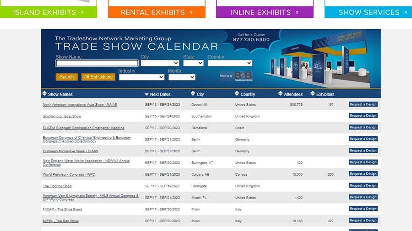Request a Design for European Microwave Week
Image resolution: width=412 pixels, height=231 pixels.
click(363, 150)
